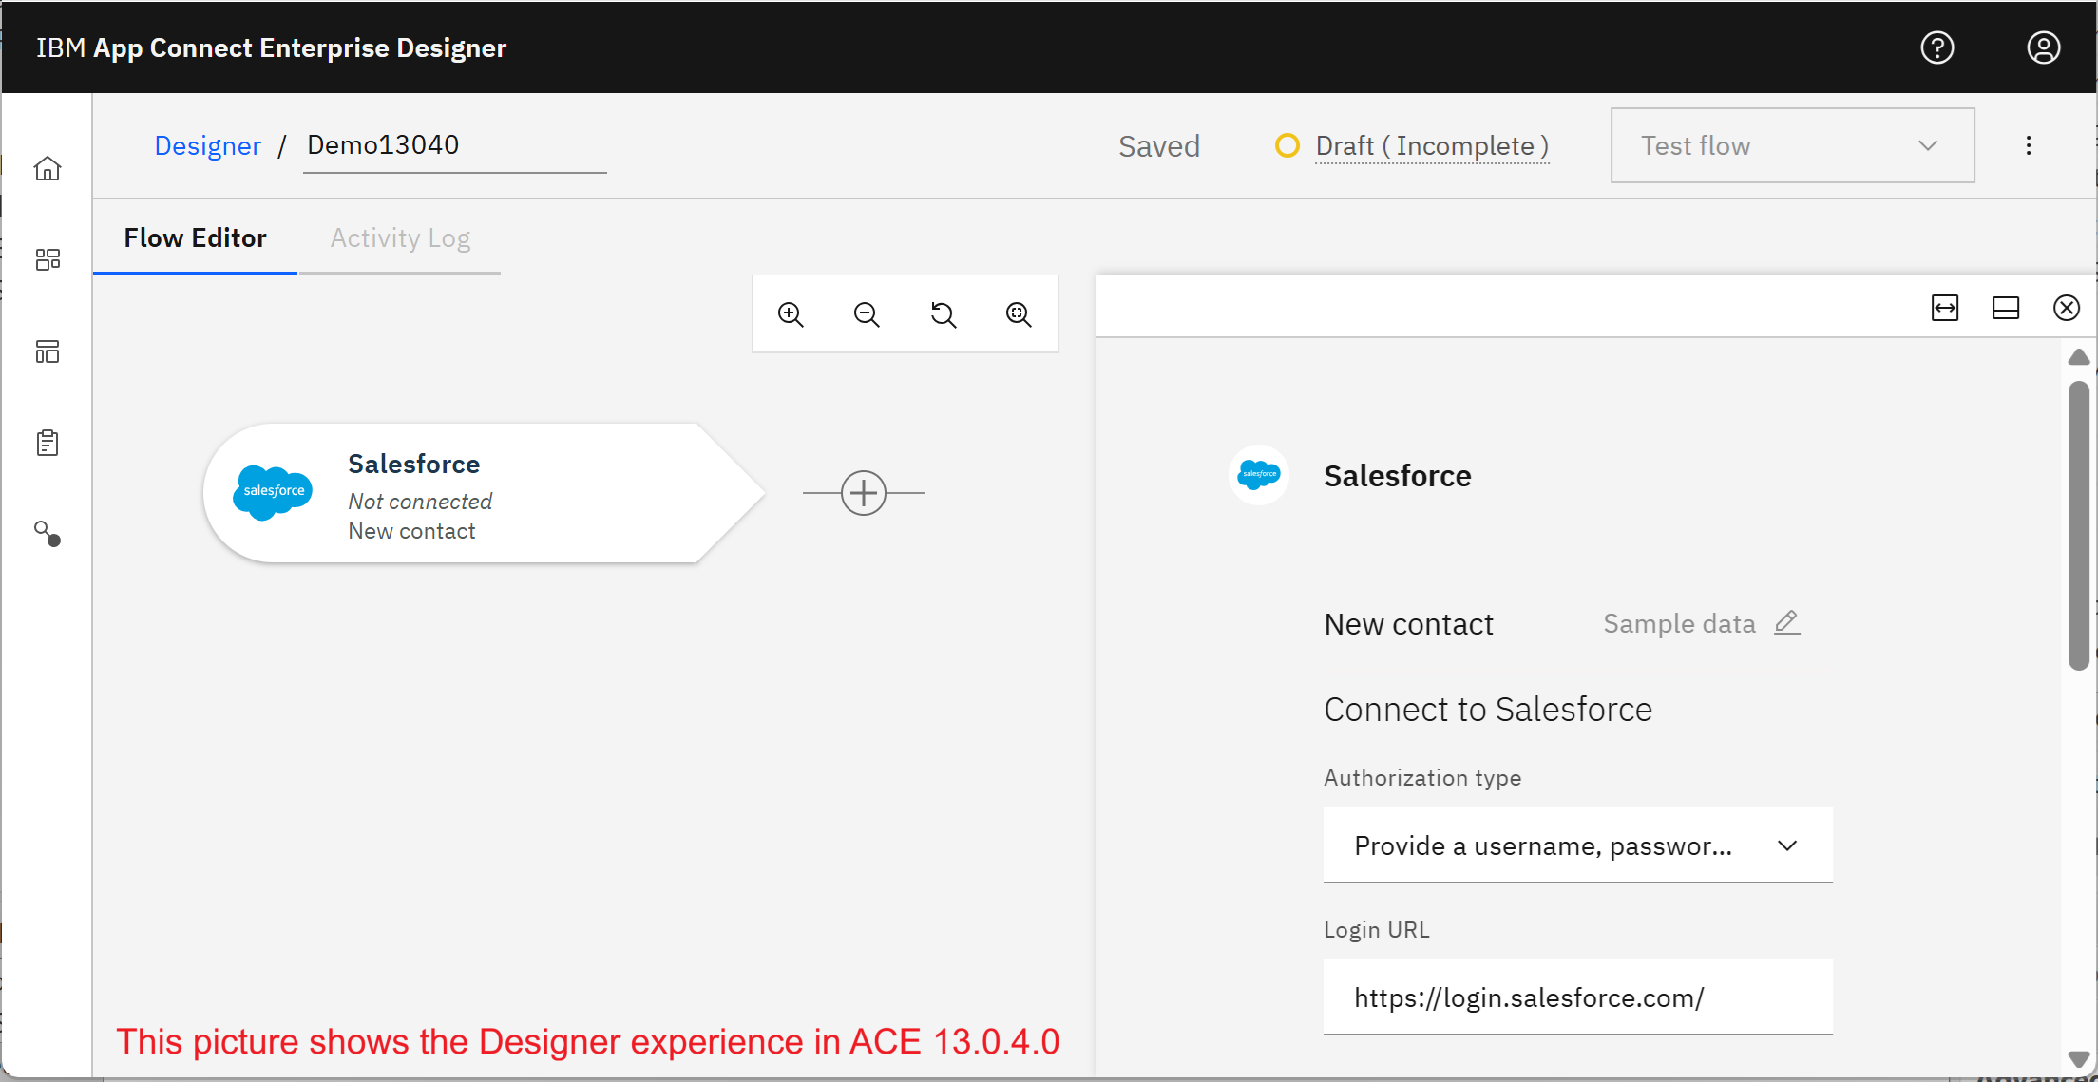Viewport: 2098px width, 1082px height.
Task: Dock the properties panel to bottom
Action: point(2006,308)
